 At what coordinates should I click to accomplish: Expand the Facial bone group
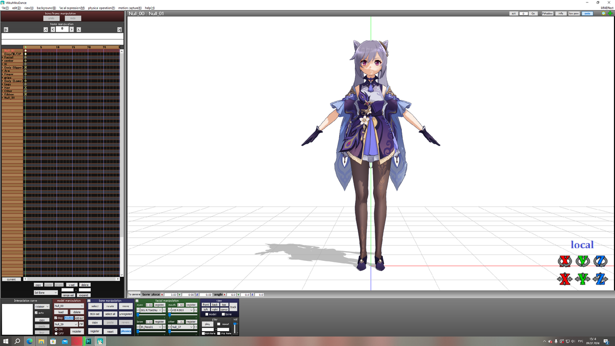point(3,57)
